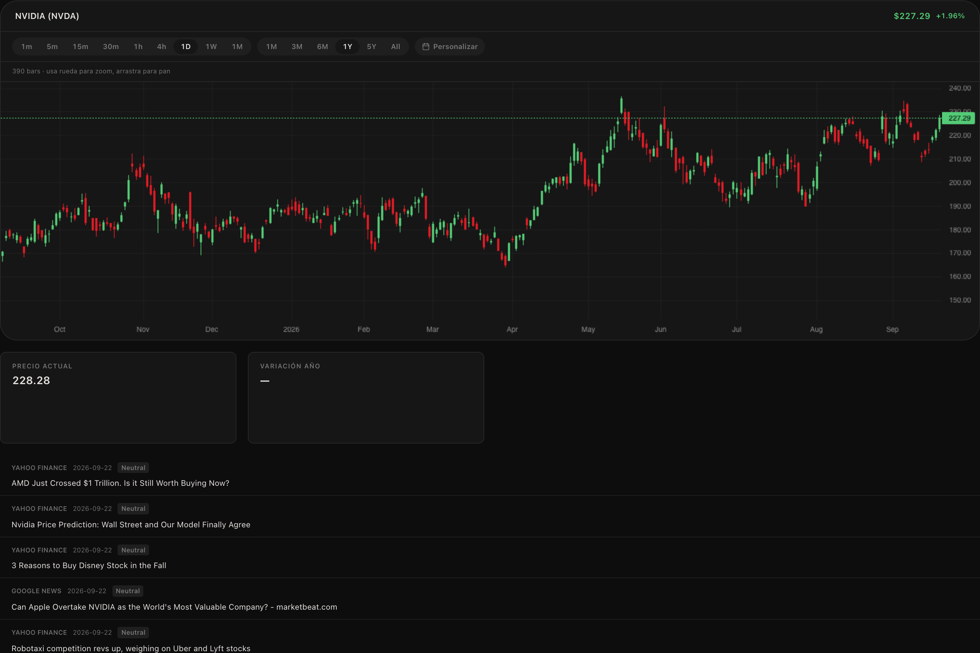Click the 2026-09-22 date on Google News row
Image resolution: width=980 pixels, height=653 pixels.
pos(87,591)
